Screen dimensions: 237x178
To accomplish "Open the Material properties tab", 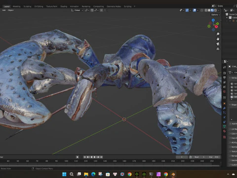I will [225, 132].
